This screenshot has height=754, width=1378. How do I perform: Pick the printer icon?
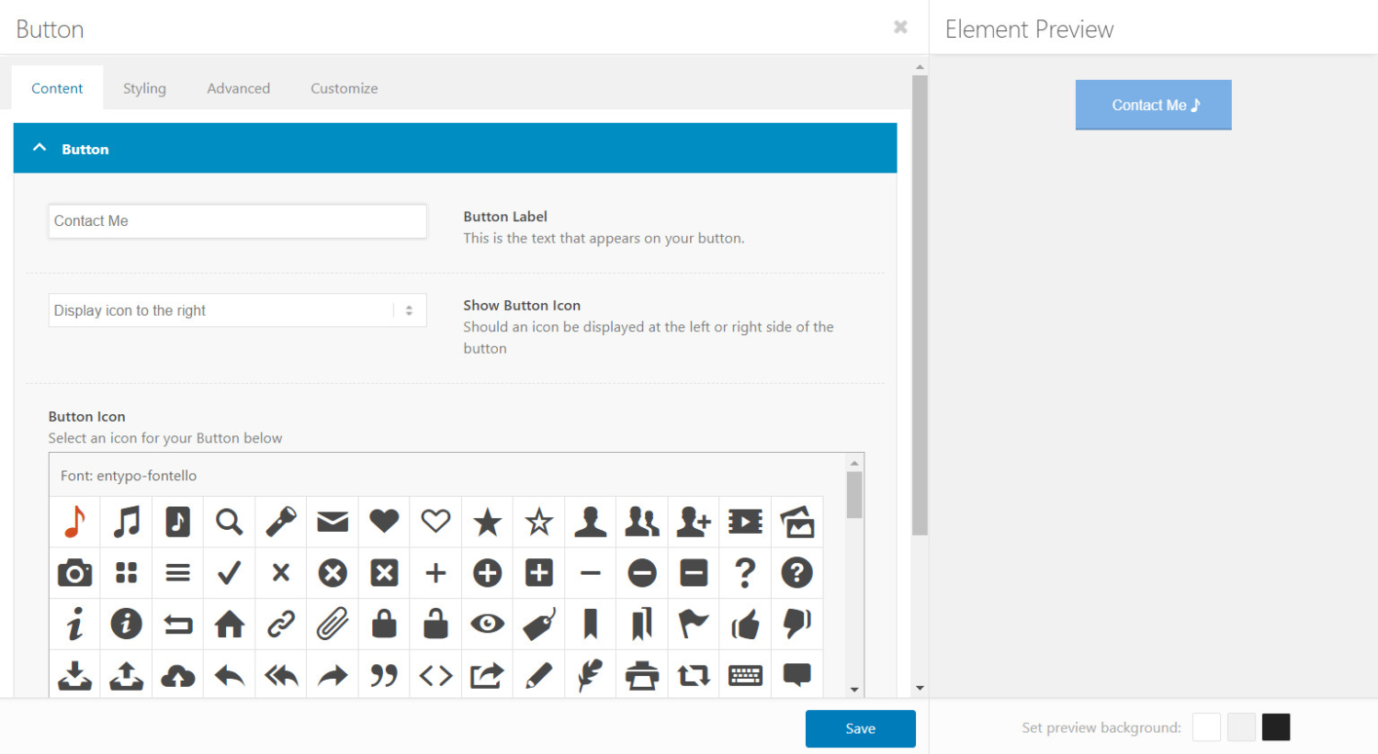tap(641, 675)
